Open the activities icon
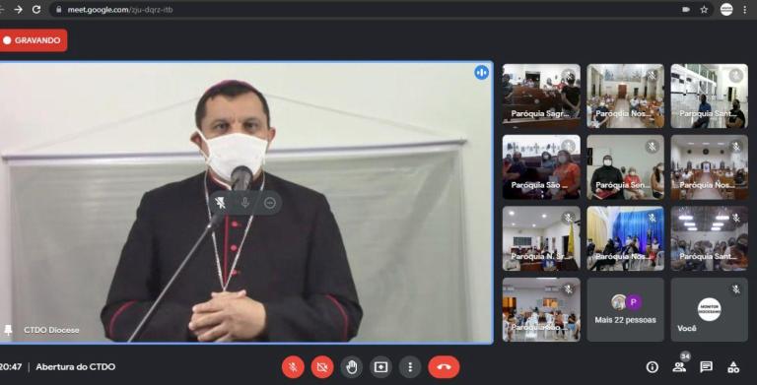This screenshot has width=757, height=385. [733, 367]
